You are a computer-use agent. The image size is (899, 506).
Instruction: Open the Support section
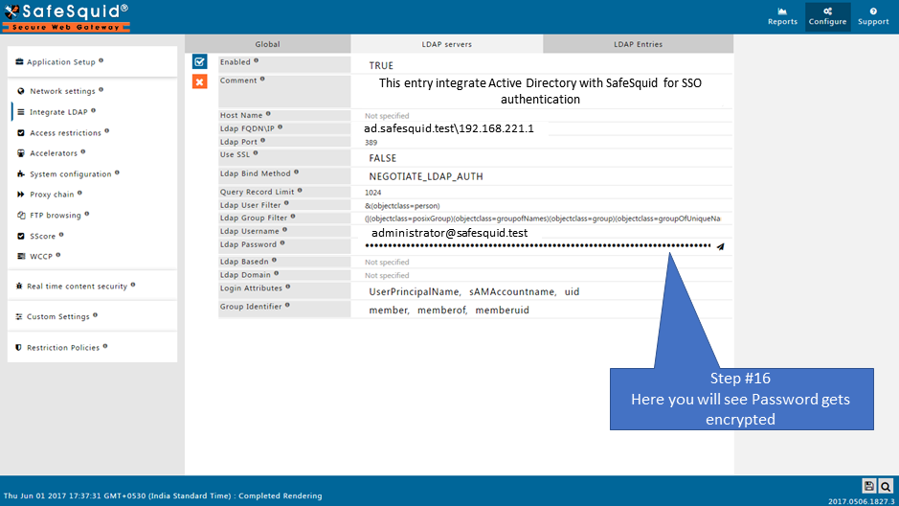tap(873, 16)
